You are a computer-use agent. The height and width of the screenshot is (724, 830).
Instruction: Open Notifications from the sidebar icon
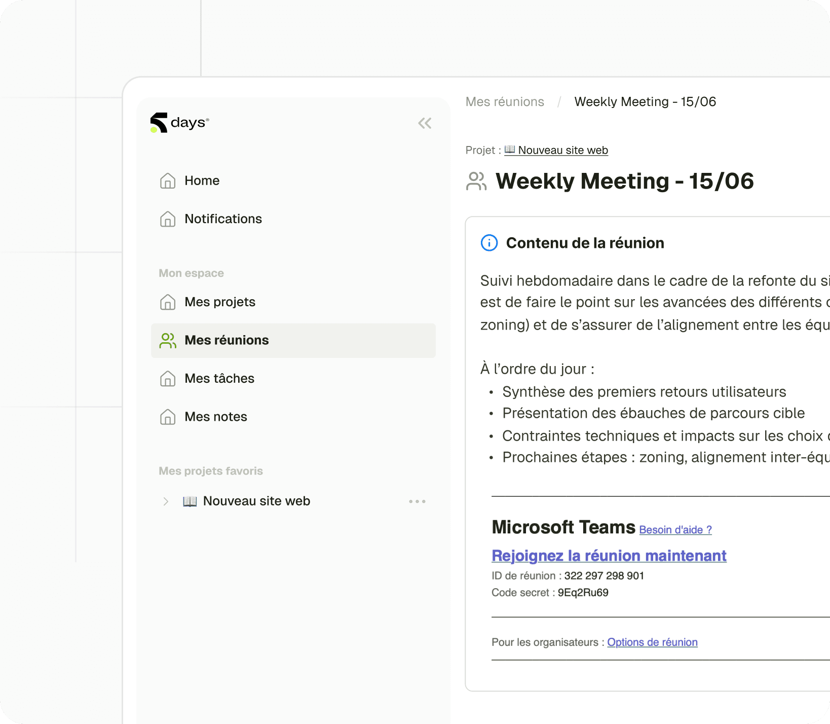click(168, 219)
